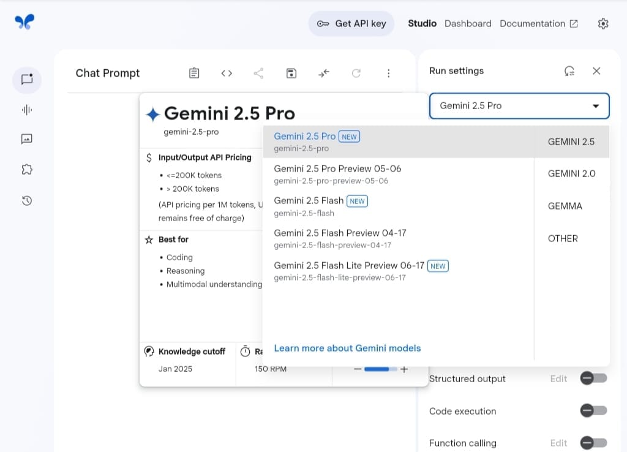Click the Chat Prompt title

coord(108,73)
